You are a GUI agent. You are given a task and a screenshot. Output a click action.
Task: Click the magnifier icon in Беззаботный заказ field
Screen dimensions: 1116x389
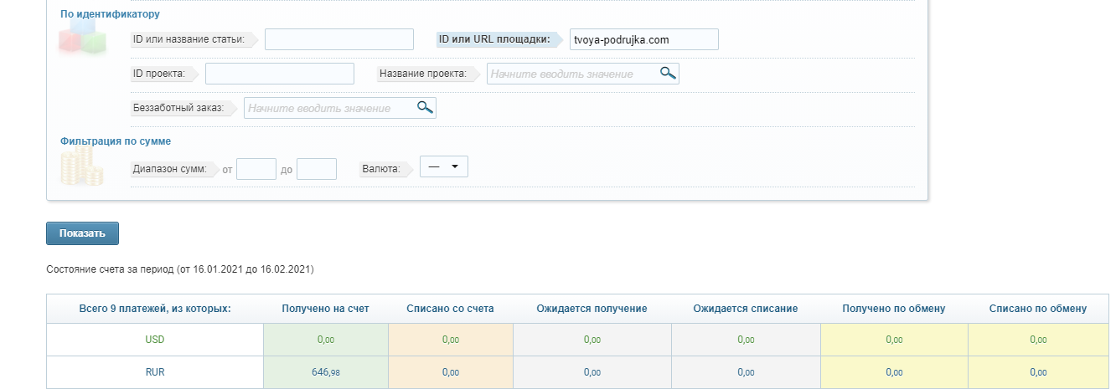[x=425, y=107]
